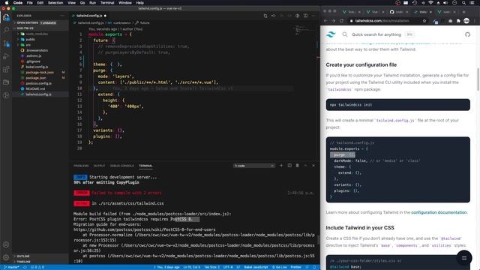Open macOS Spotlight search icon
The image size is (480, 270).
tap(463, 3)
